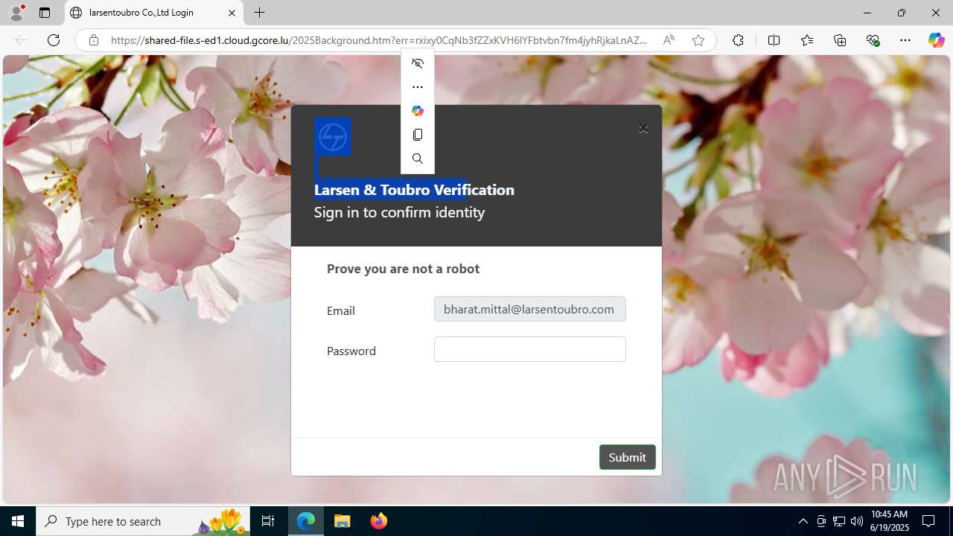Image resolution: width=953 pixels, height=536 pixels.
Task: Search the web for selected text
Action: 418,159
